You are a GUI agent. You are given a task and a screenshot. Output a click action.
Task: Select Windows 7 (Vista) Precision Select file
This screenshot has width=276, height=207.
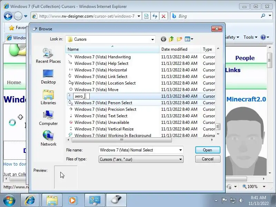coord(105,109)
